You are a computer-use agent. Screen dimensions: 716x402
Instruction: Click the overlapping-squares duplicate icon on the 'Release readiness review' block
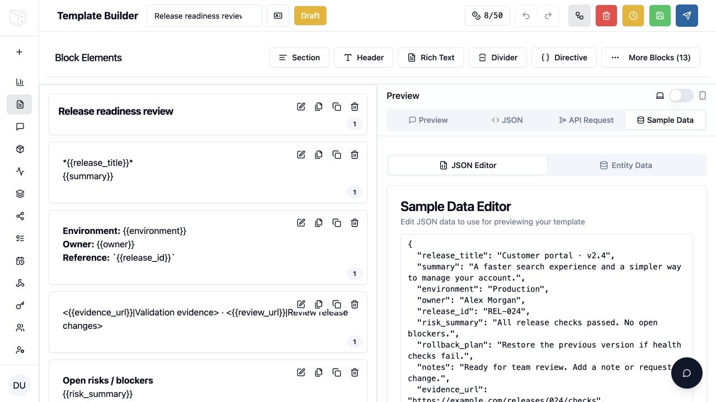click(x=337, y=107)
